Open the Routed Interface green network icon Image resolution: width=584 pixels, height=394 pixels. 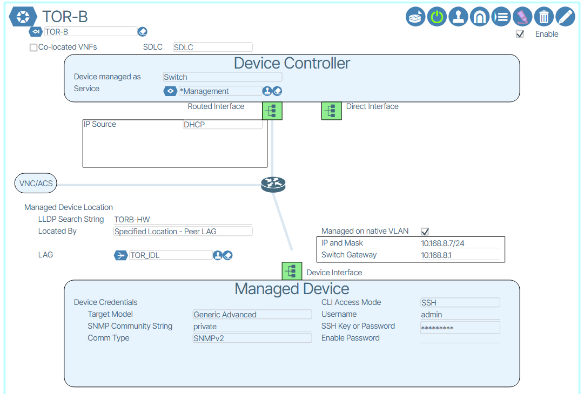point(272,111)
